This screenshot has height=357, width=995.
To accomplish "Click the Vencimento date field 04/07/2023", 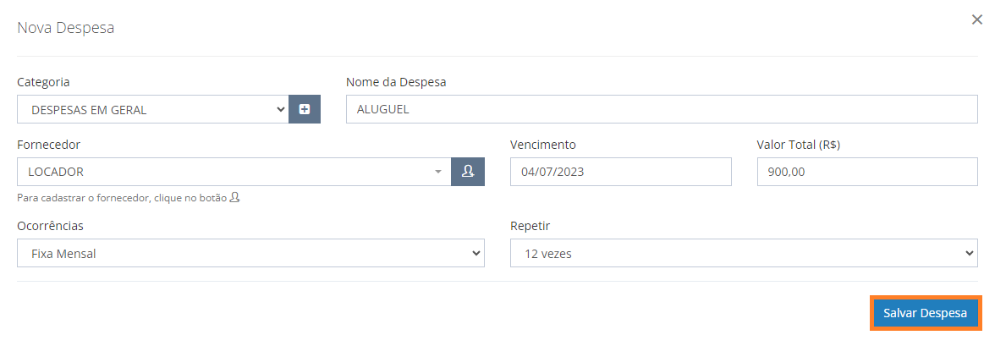I will 621,172.
